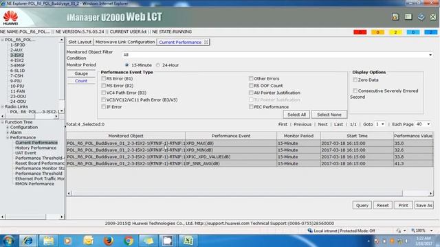Launch Chrome from taskbar

pos(129,241)
